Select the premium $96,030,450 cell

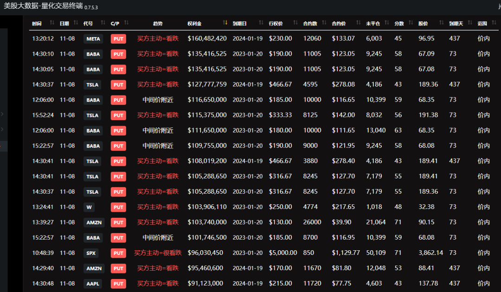[x=206, y=253]
